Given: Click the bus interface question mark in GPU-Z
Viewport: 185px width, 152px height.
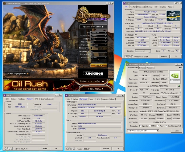Looking at the screenshot, I should click(x=180, y=93).
